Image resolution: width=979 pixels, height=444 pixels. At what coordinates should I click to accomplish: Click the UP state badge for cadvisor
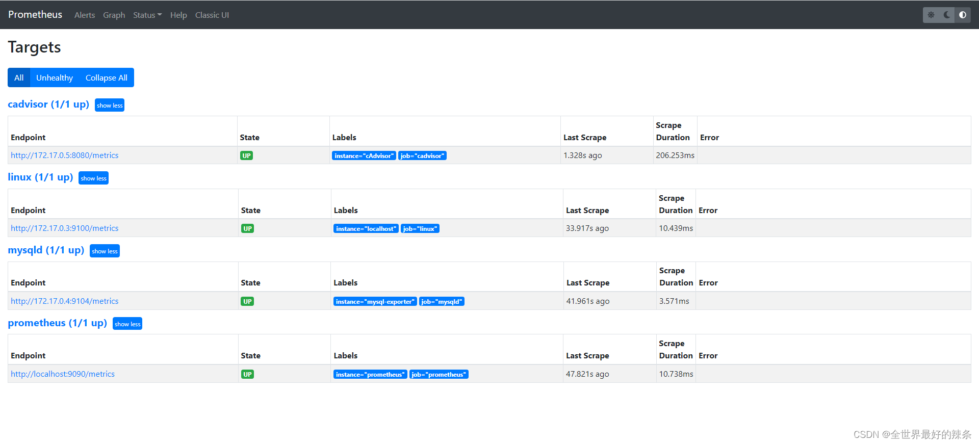[x=247, y=155]
